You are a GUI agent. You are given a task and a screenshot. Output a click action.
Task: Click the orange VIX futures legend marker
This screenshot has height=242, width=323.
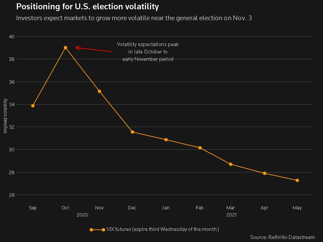pos(97,230)
